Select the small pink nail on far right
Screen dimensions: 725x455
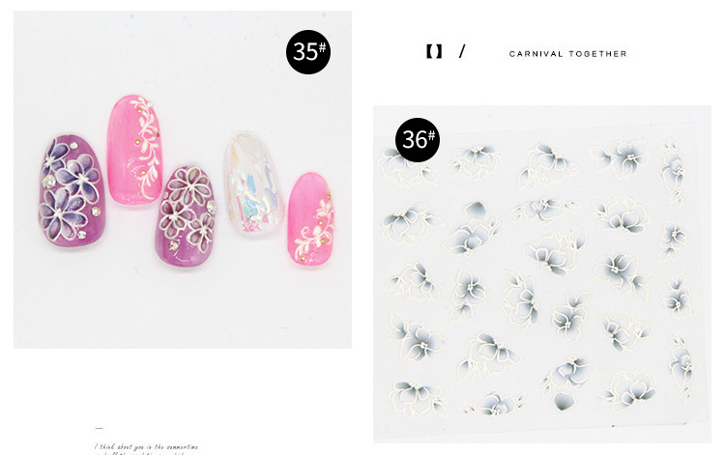tap(311, 219)
